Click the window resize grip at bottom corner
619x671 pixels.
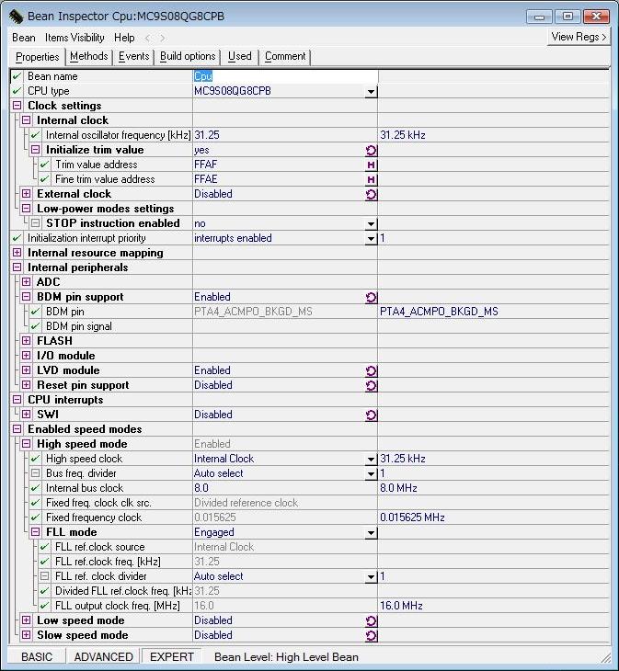click(x=606, y=658)
